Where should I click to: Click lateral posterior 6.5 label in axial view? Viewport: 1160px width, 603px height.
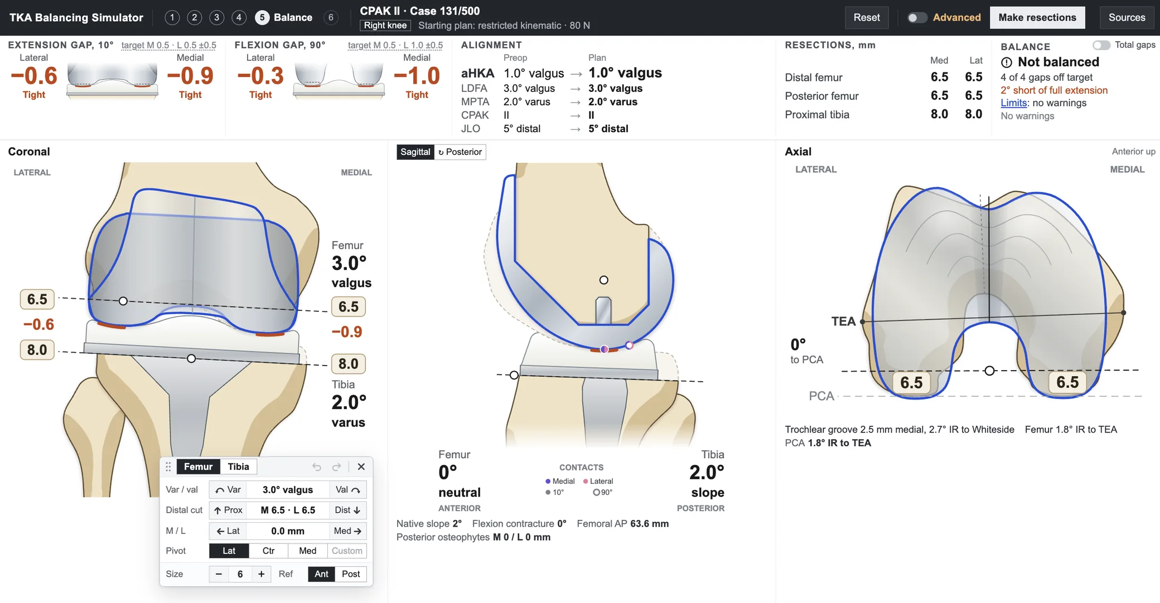[x=911, y=382]
